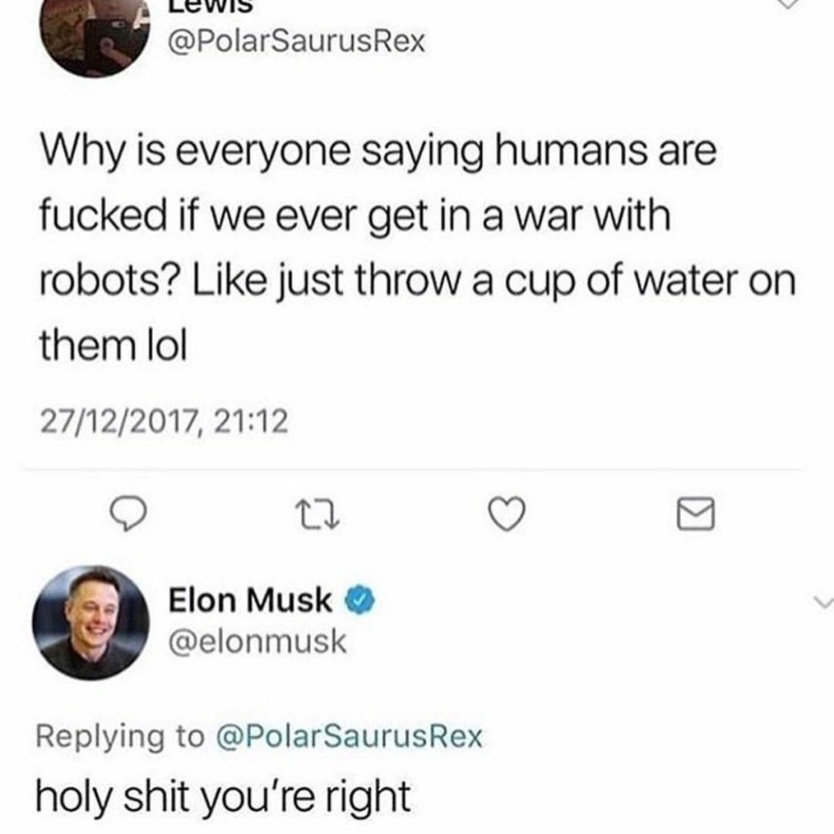Click the reply text "holy shit you're right"
The height and width of the screenshot is (834, 834).
point(224,795)
